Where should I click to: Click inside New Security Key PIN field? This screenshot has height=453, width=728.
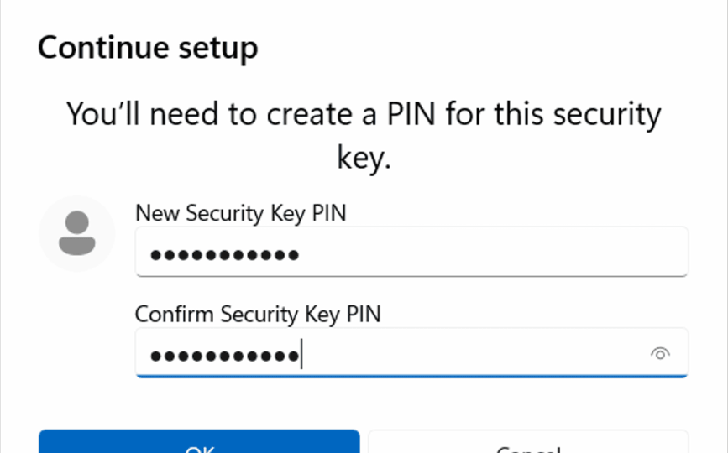[x=411, y=252]
